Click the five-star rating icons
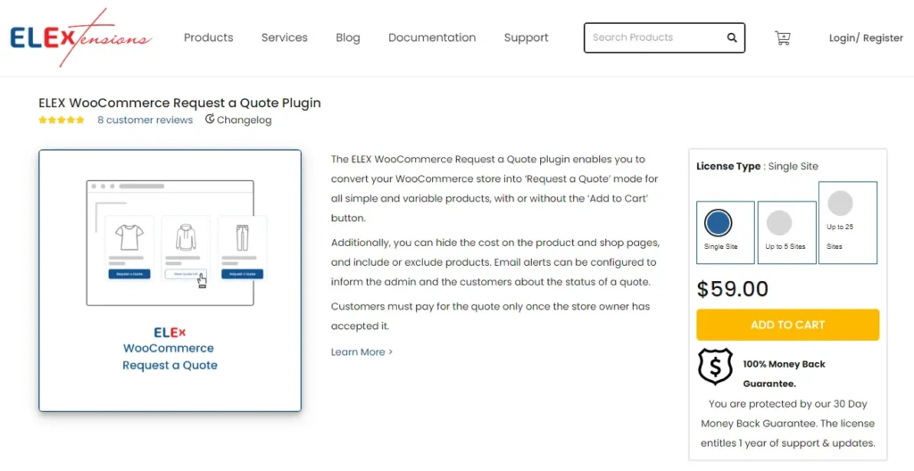 tap(62, 120)
